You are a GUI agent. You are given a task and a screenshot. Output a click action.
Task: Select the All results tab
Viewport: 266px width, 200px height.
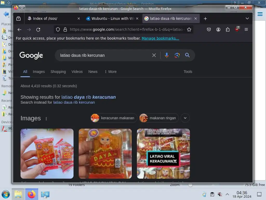pyautogui.click(x=25, y=72)
